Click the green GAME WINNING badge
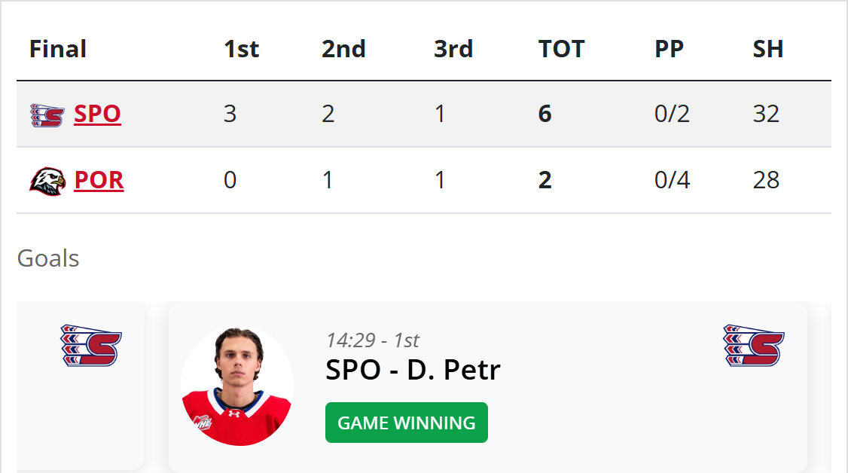The width and height of the screenshot is (848, 473). point(406,423)
